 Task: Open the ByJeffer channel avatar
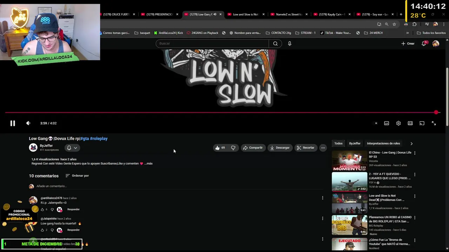click(33, 147)
